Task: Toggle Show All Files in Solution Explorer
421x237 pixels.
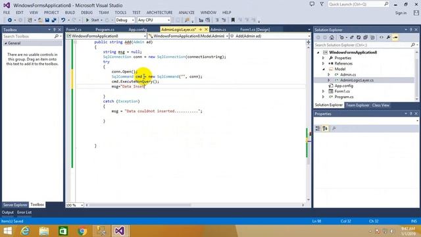Action: click(x=372, y=38)
